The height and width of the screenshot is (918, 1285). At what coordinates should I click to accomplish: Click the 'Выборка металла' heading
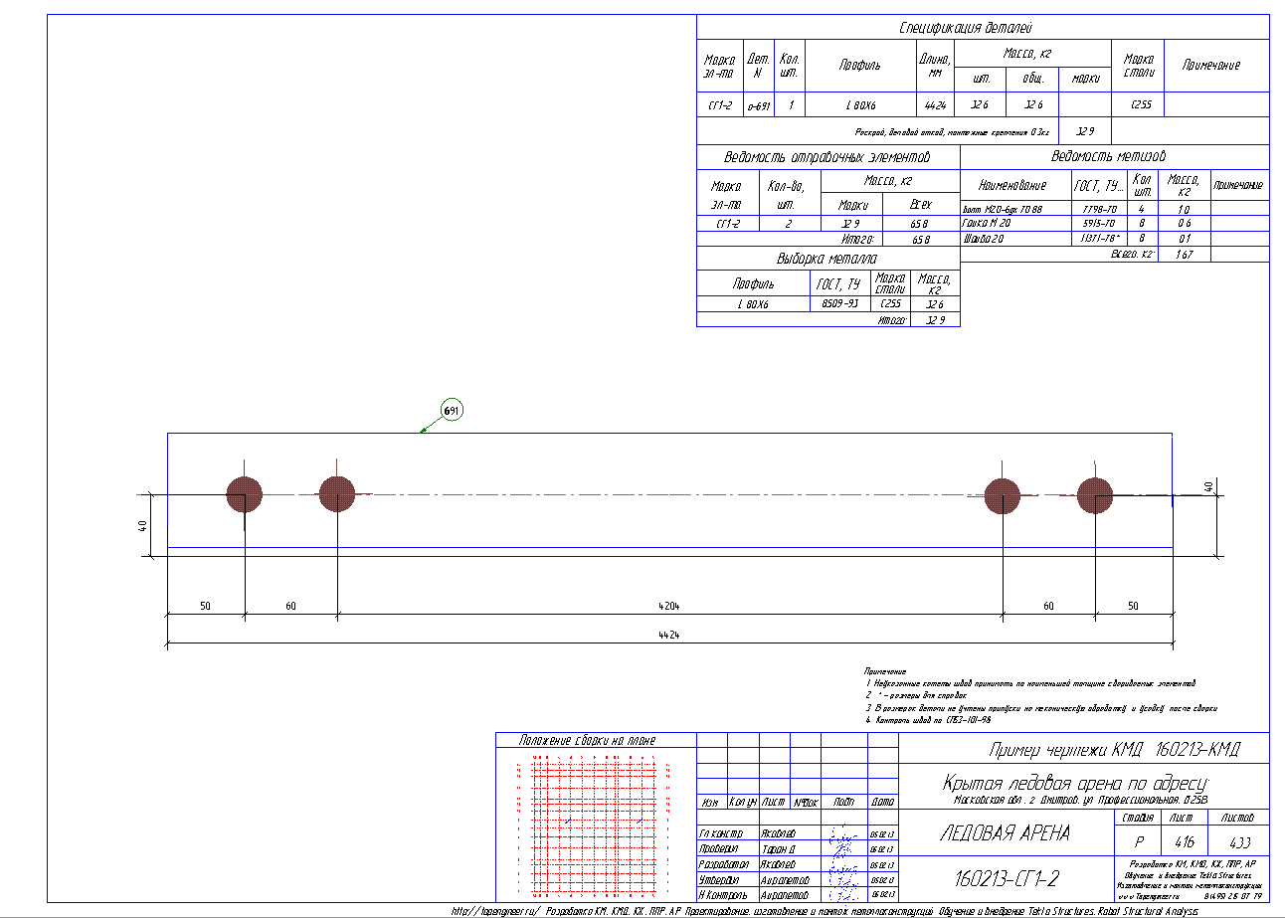827,259
